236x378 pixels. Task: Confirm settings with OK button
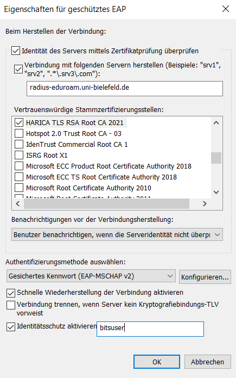(x=157, y=362)
